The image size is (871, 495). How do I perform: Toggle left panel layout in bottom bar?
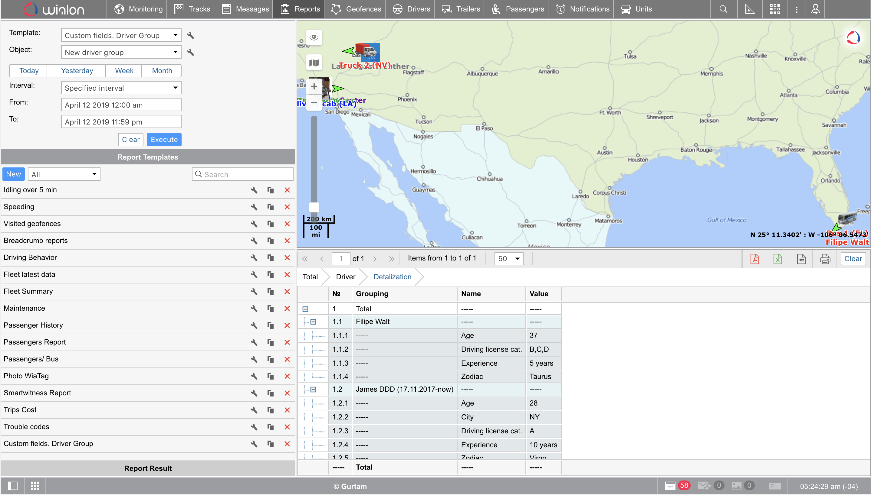[x=13, y=486]
